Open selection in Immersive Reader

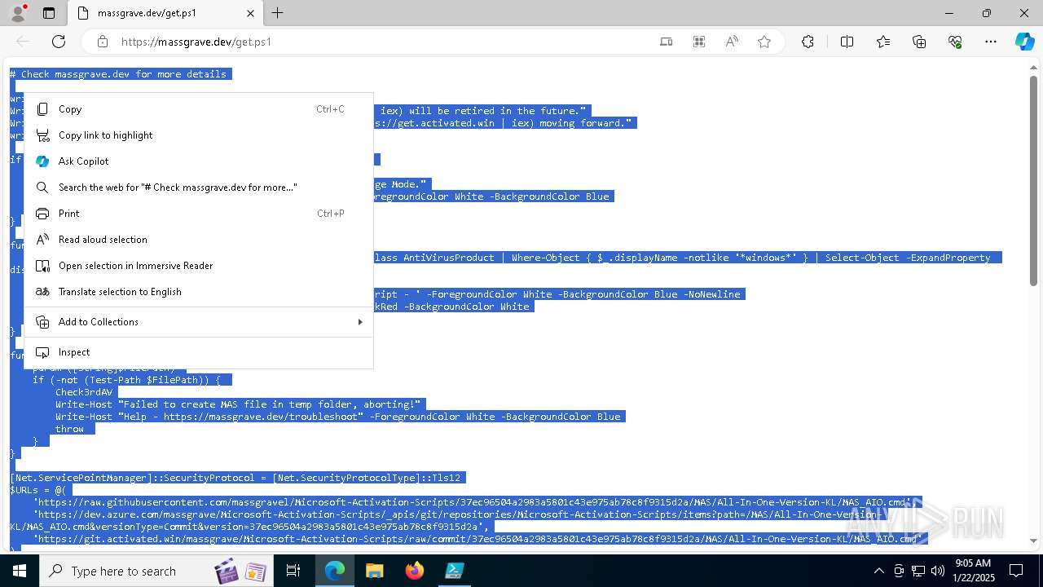coord(199,266)
